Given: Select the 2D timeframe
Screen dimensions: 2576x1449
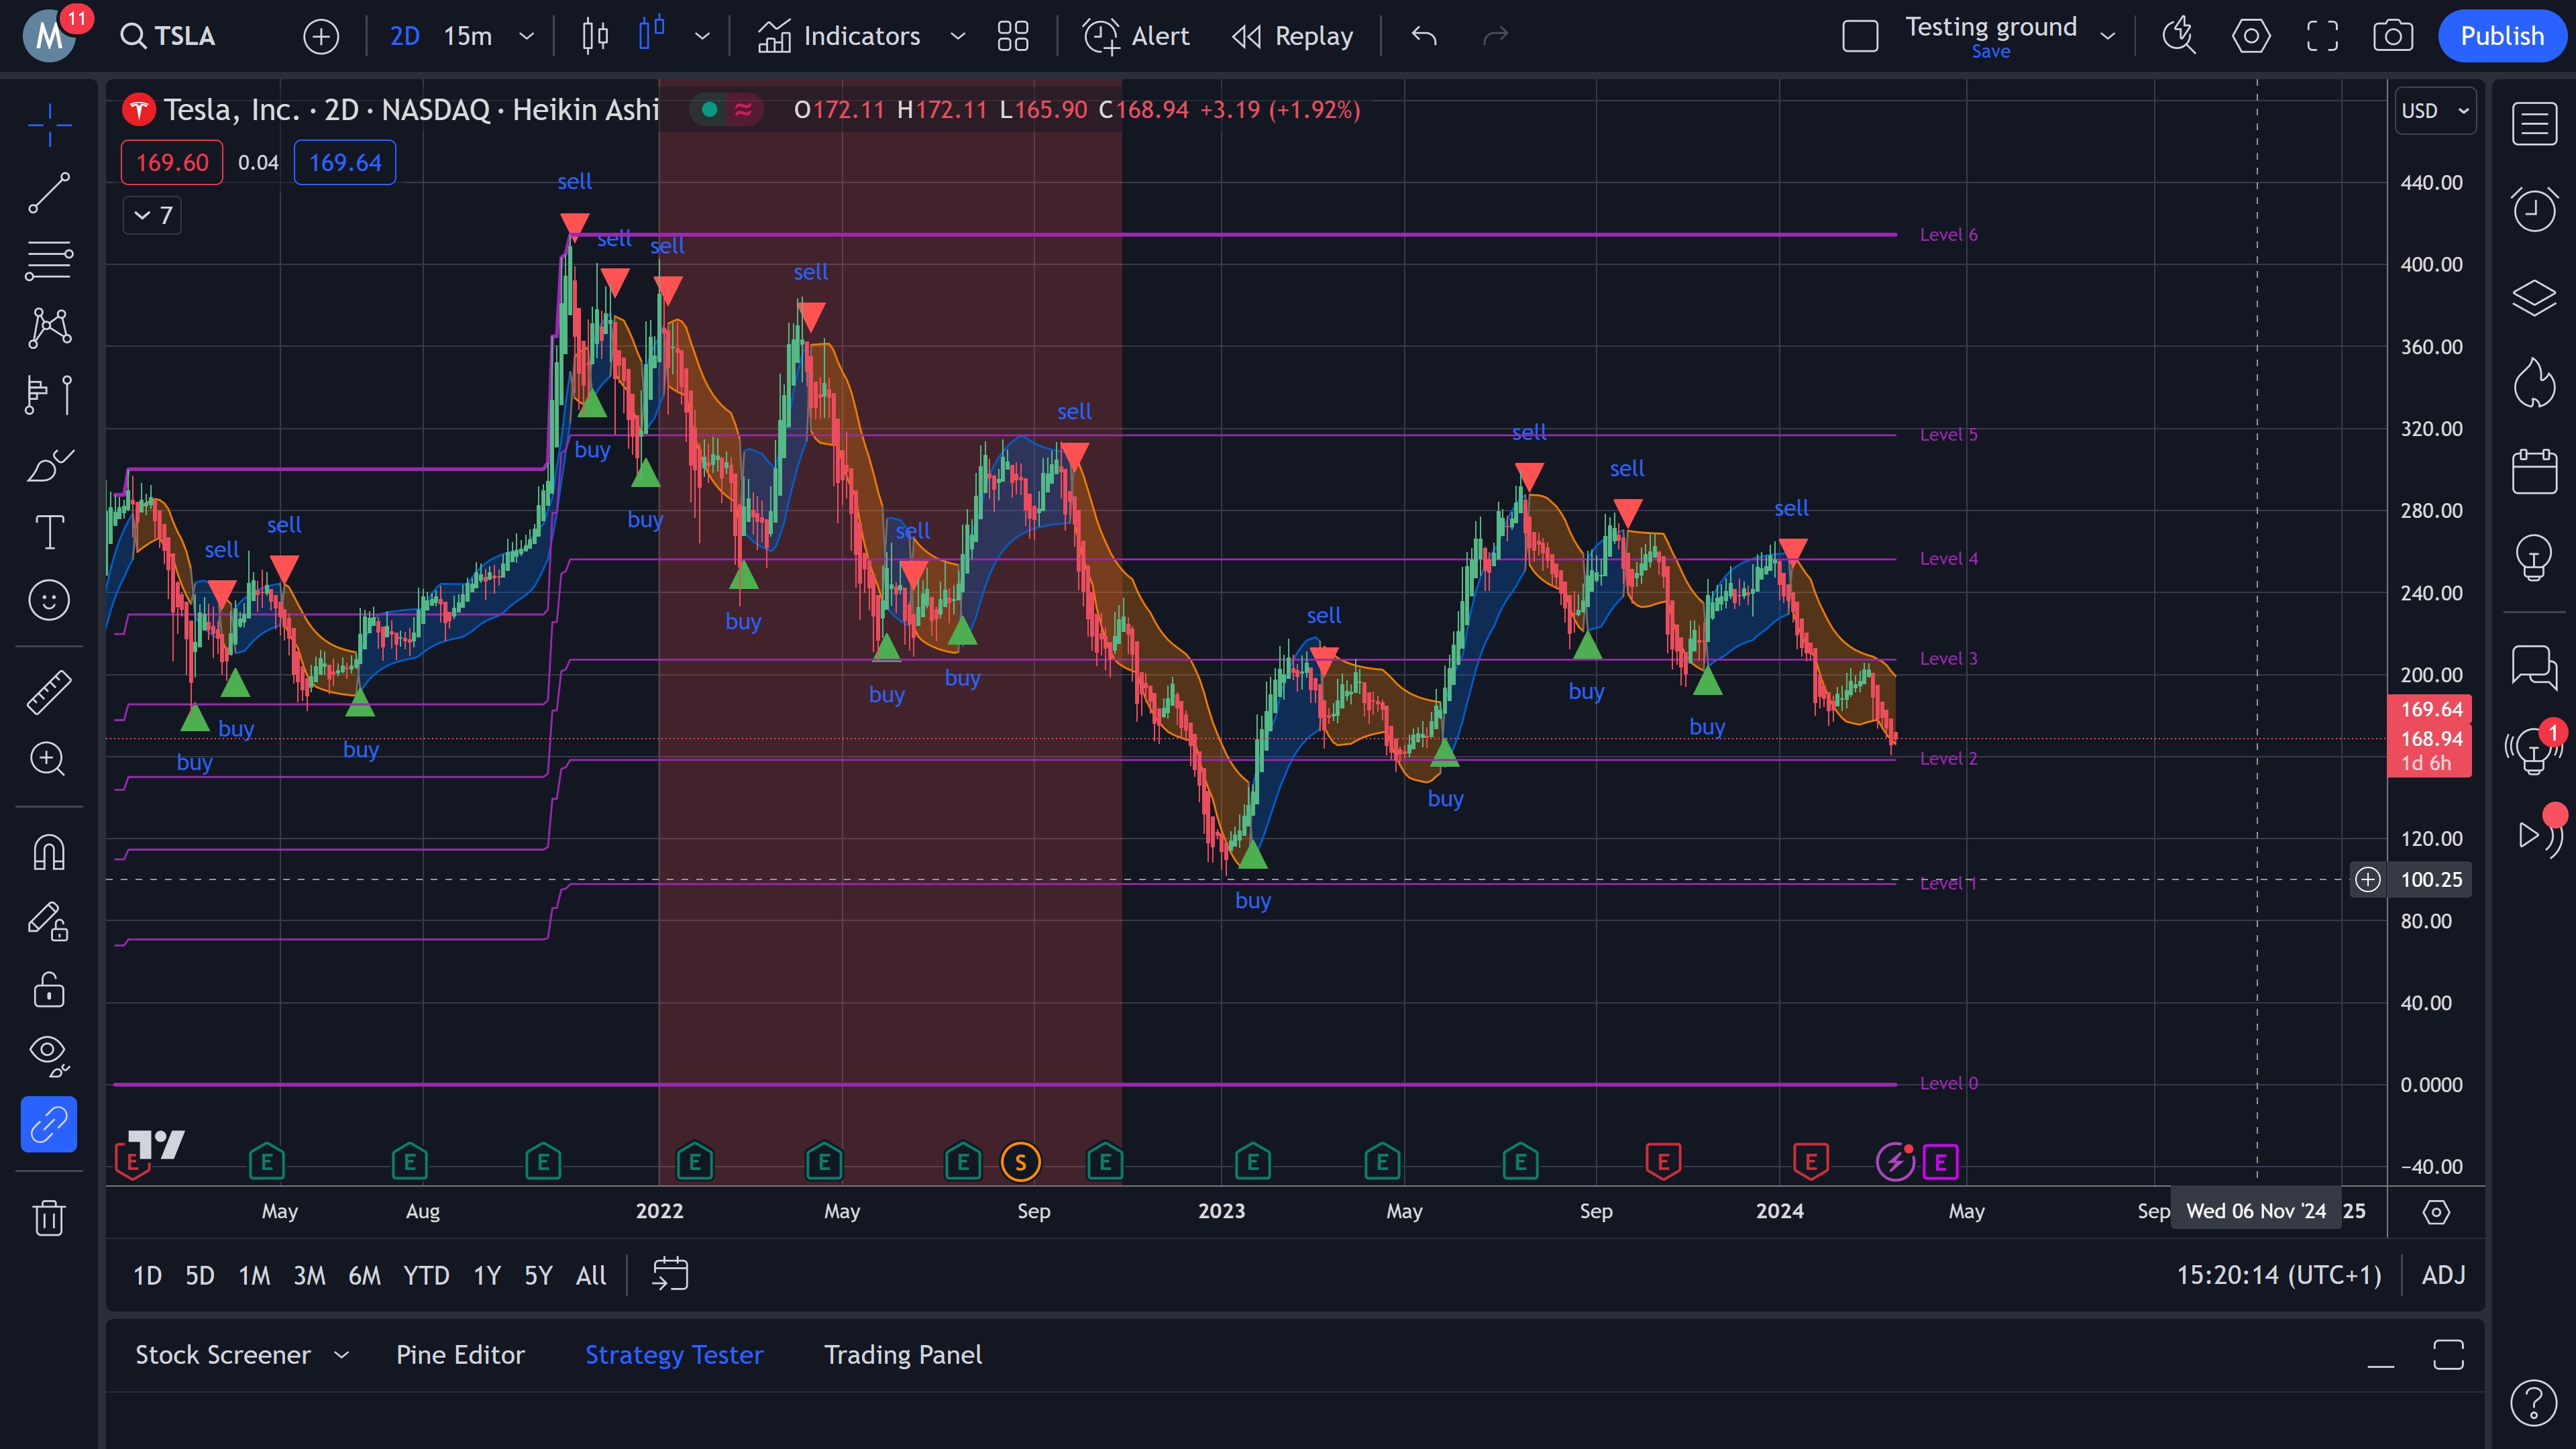Looking at the screenshot, I should pyautogui.click(x=404, y=37).
